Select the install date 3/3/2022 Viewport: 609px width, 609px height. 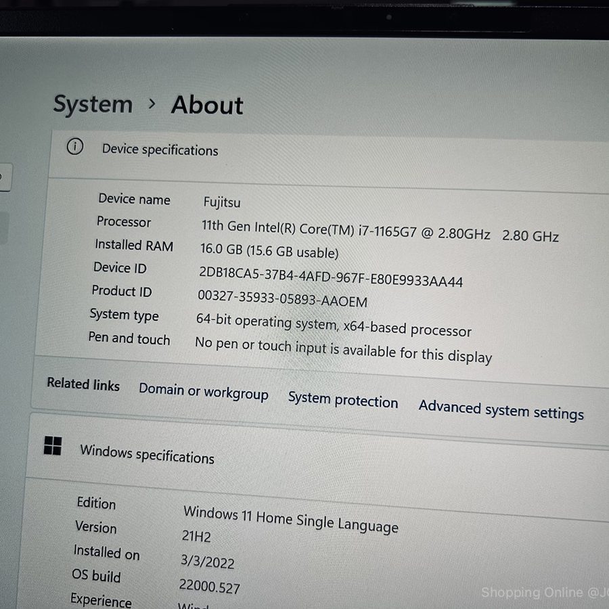[x=208, y=562]
